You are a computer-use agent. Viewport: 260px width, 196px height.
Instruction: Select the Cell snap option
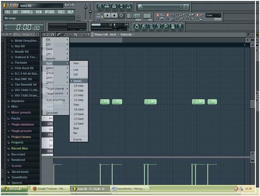click(x=79, y=74)
